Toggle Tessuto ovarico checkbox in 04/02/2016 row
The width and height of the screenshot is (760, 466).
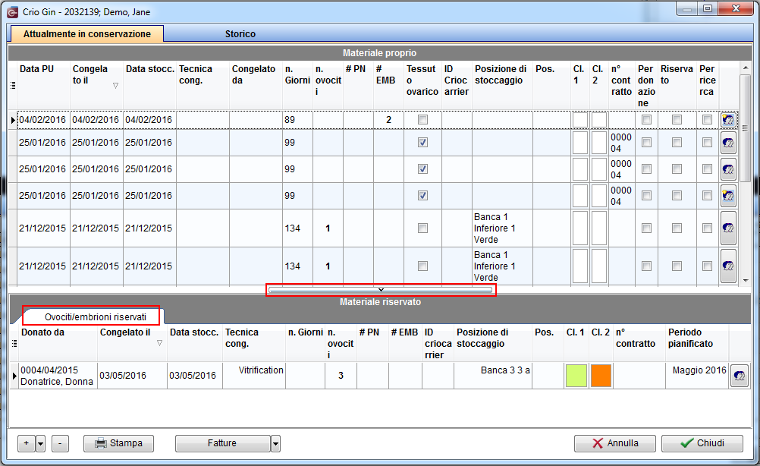422,120
